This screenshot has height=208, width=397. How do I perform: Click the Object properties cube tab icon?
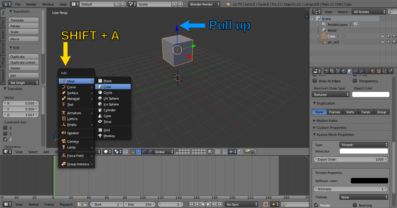point(350,71)
